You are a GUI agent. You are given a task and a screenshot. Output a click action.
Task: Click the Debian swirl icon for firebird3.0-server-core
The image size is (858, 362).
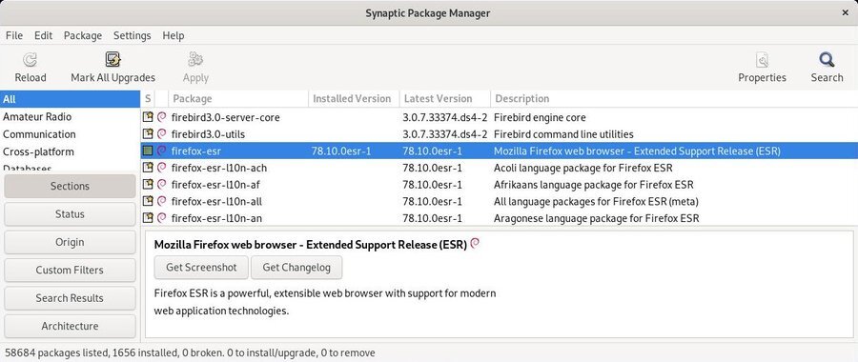point(161,117)
